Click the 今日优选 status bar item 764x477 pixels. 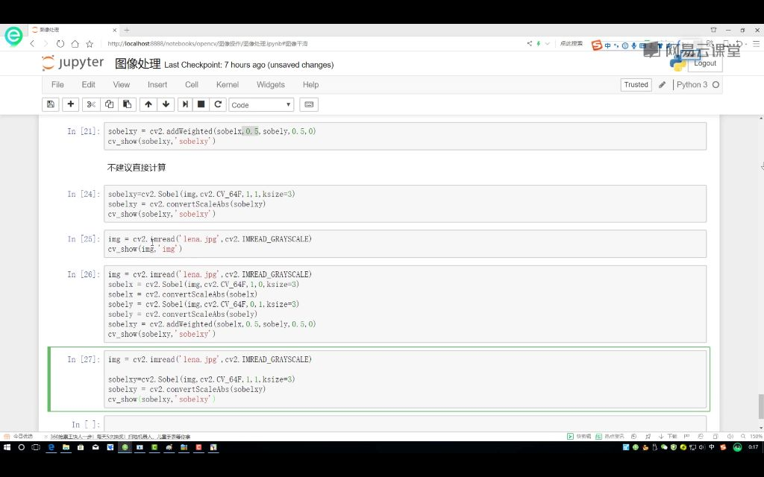(x=19, y=436)
